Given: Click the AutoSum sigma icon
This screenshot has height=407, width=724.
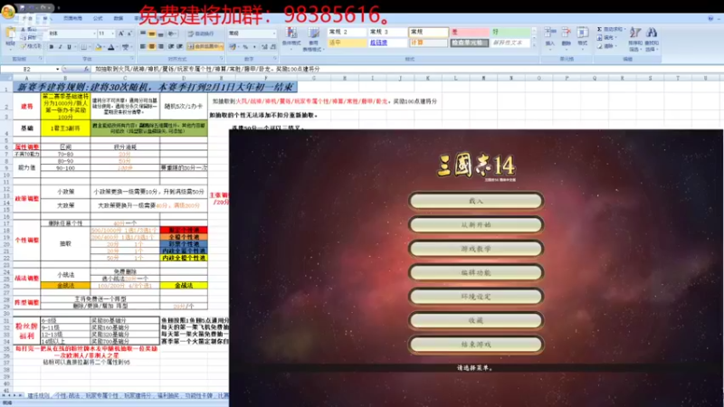Looking at the screenshot, I should pos(599,29).
